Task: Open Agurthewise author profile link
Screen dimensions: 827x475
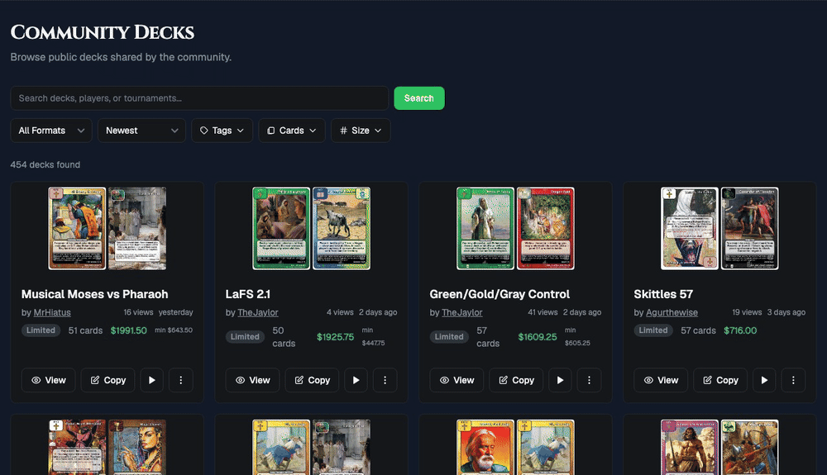Action: pos(672,312)
